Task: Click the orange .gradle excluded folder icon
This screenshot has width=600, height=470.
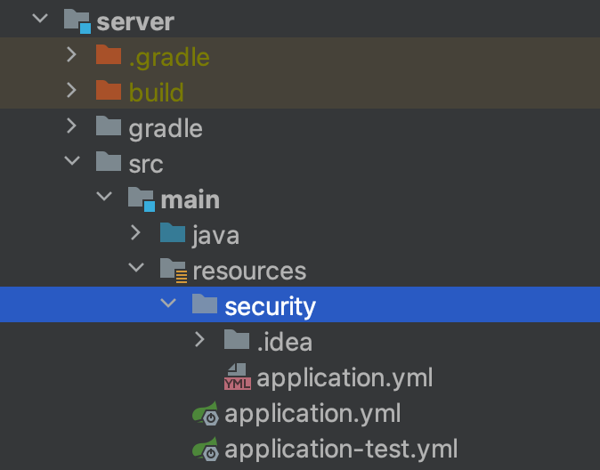Action: 109,54
